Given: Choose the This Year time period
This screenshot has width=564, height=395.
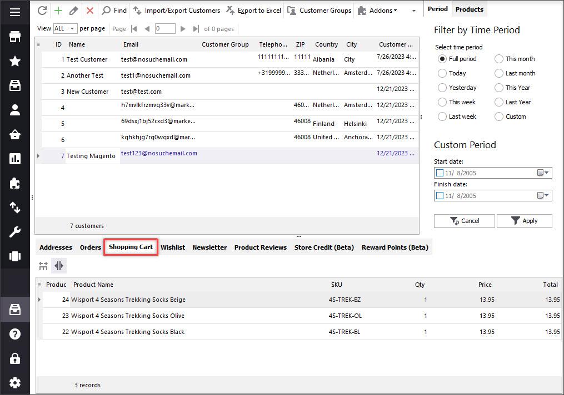Looking at the screenshot, I should [499, 88].
